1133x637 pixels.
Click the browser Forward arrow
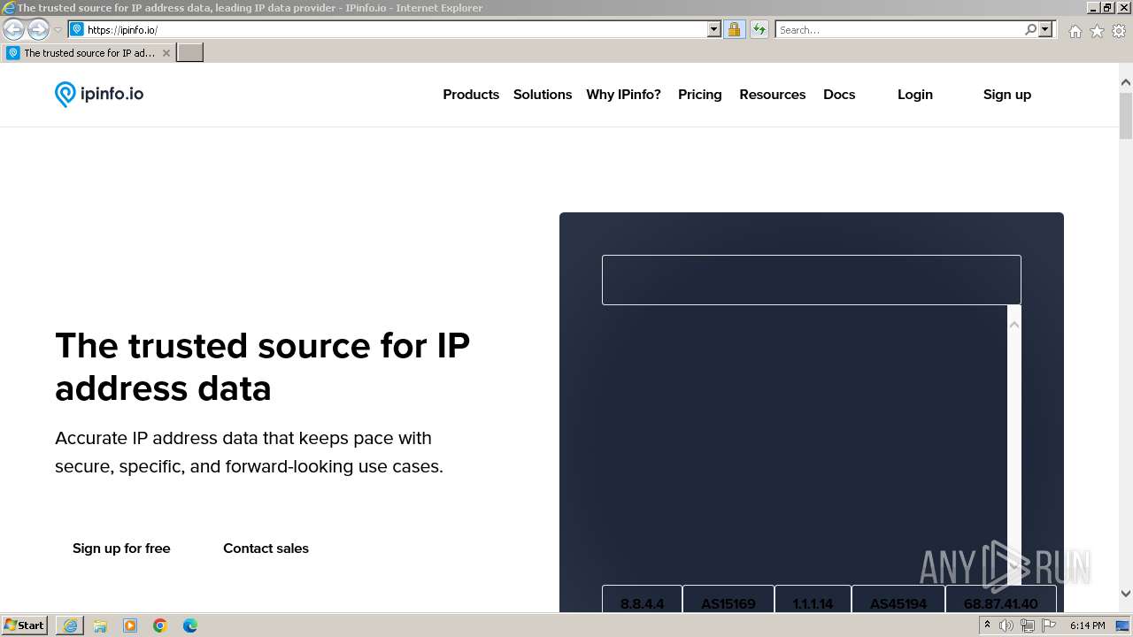(x=38, y=29)
